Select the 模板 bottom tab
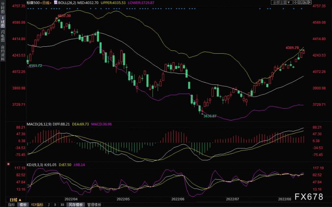332x207 pixels. tap(23, 205)
